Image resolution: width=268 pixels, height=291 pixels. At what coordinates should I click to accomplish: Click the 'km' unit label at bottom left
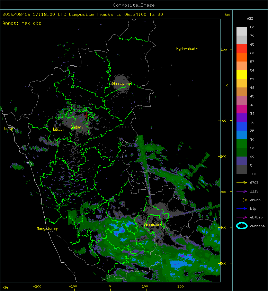tap(5, 287)
